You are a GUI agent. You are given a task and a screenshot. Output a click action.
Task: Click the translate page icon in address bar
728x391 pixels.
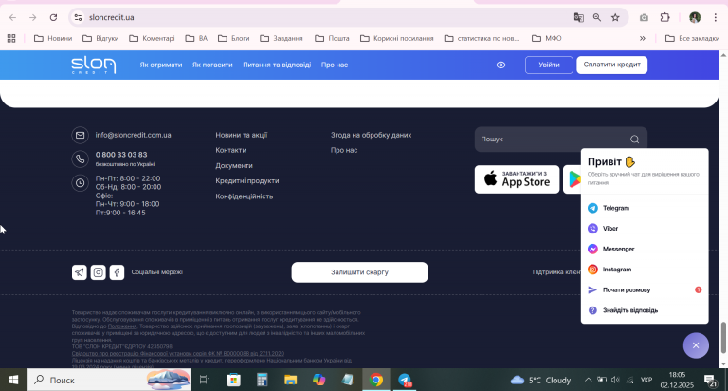(578, 17)
